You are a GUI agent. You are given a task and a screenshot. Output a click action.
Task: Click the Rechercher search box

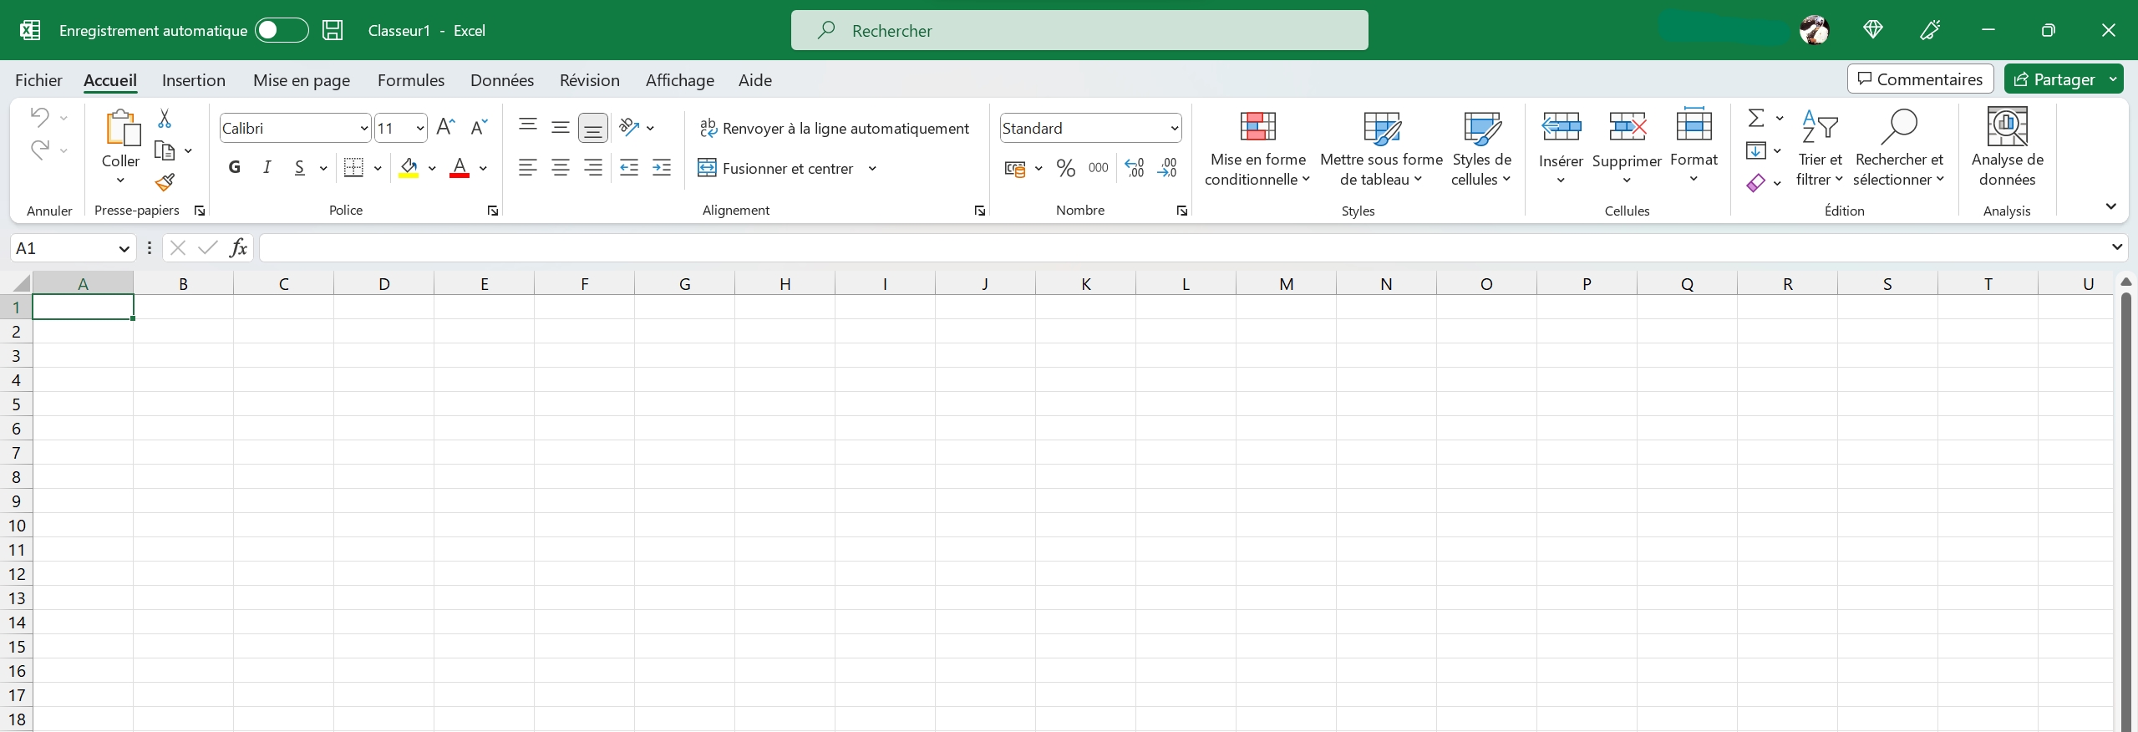(x=1079, y=31)
